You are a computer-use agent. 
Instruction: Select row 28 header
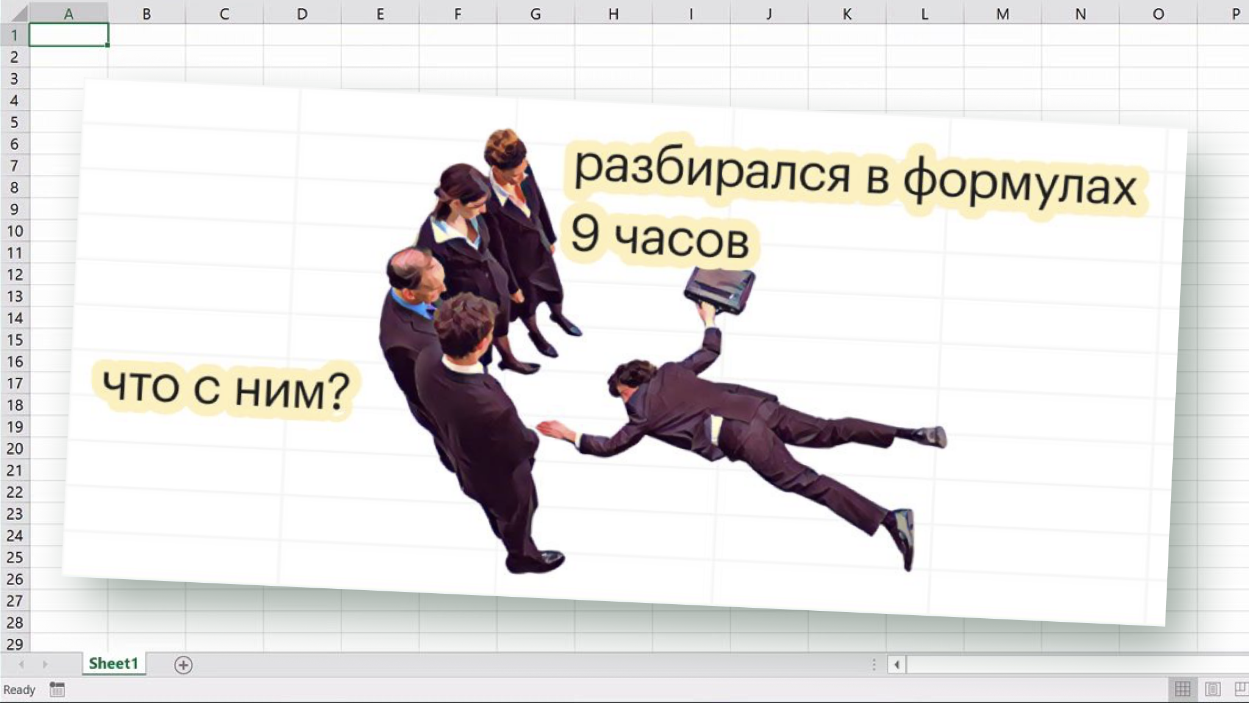click(14, 622)
